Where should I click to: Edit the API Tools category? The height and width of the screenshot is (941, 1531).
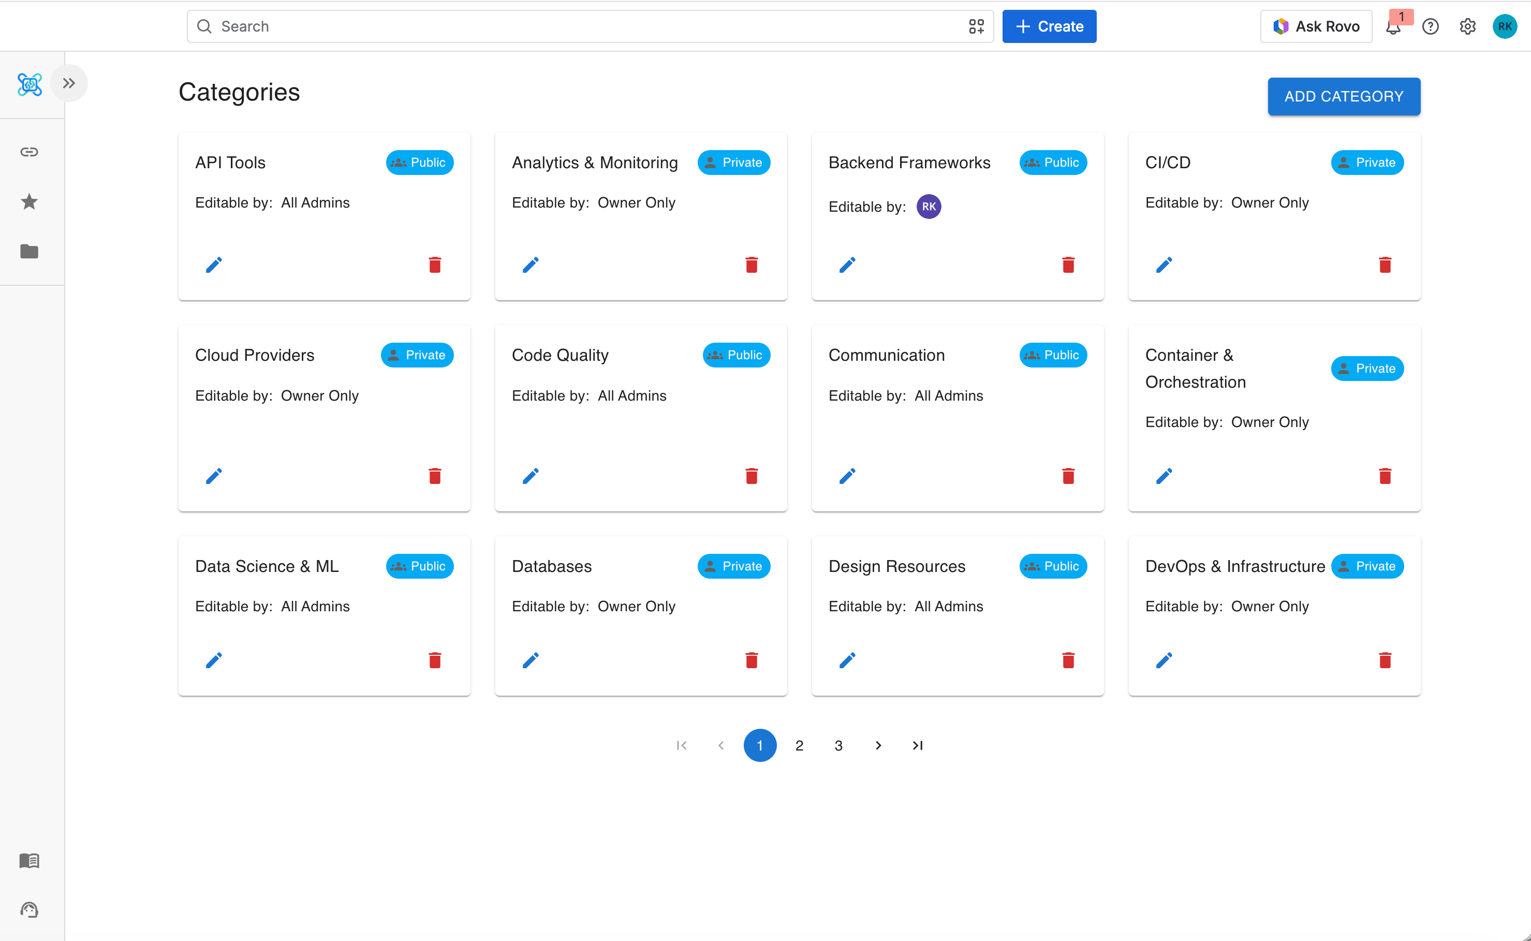213,265
